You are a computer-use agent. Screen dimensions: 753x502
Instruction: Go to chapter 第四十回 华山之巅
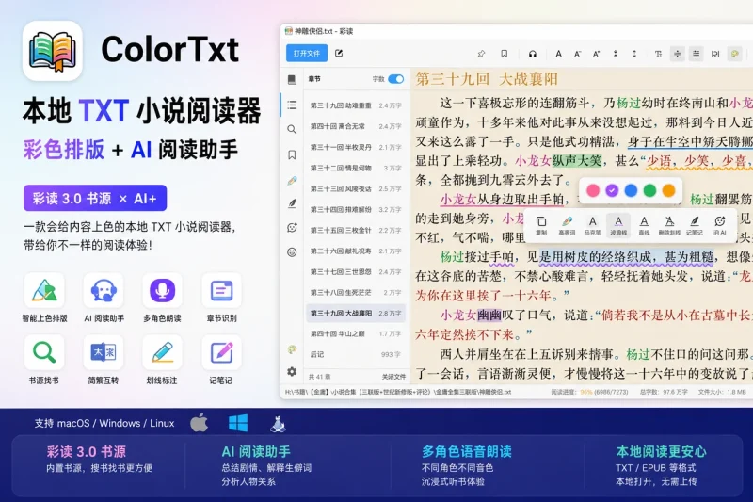pos(356,333)
